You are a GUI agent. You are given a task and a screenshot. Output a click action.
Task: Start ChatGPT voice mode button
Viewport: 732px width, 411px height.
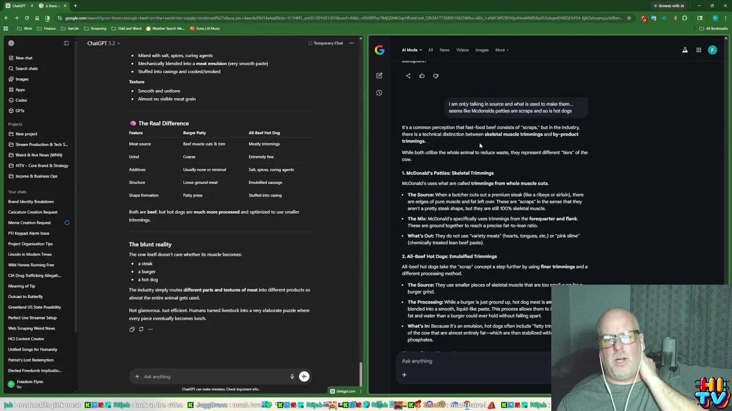(x=304, y=376)
